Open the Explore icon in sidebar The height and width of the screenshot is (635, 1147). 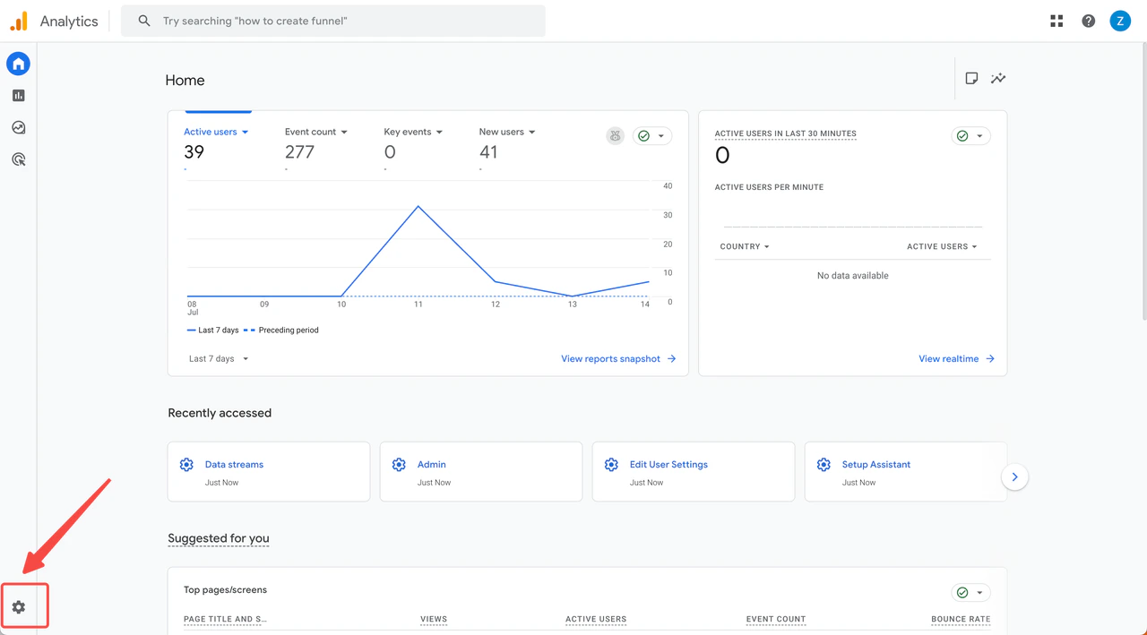19,128
